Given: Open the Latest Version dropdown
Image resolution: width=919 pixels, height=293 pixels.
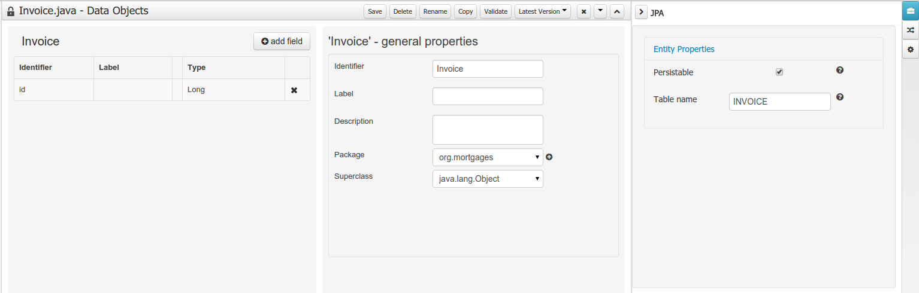Looking at the screenshot, I should pos(542,11).
